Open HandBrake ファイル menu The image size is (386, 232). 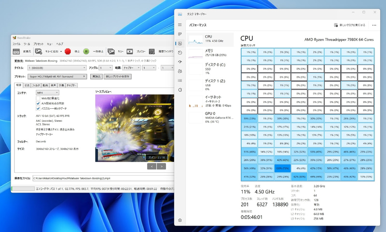(16, 44)
